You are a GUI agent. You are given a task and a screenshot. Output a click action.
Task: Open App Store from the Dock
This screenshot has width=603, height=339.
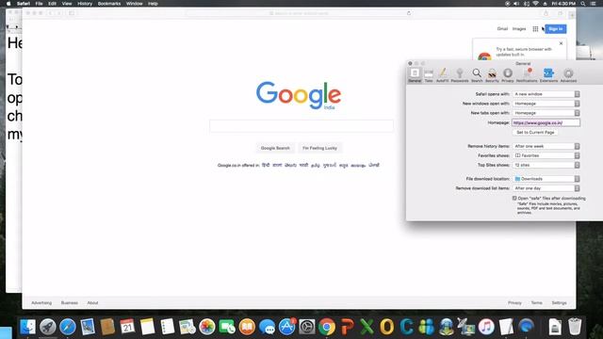pos(286,327)
